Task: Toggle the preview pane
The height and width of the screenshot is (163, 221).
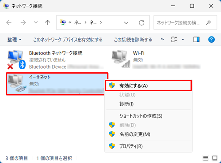Action: pyautogui.click(x=196, y=39)
